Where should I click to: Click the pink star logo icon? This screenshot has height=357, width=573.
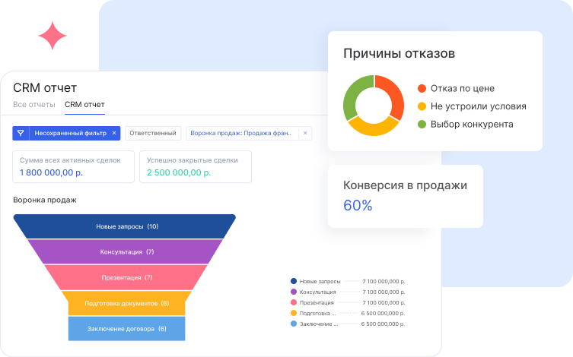(x=53, y=36)
